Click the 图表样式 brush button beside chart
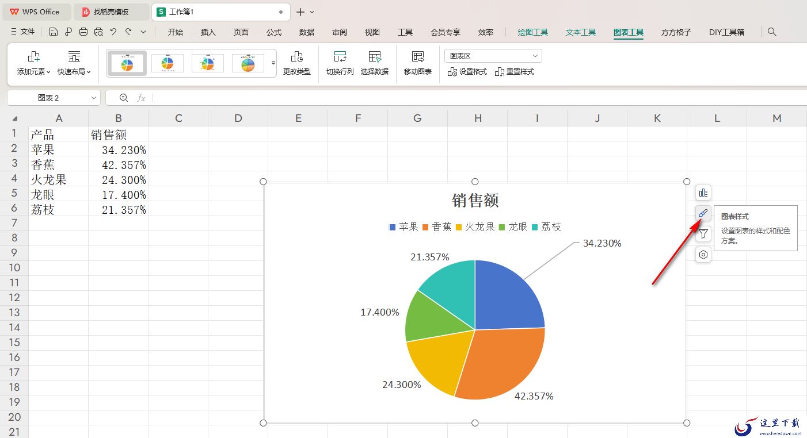 [x=703, y=213]
